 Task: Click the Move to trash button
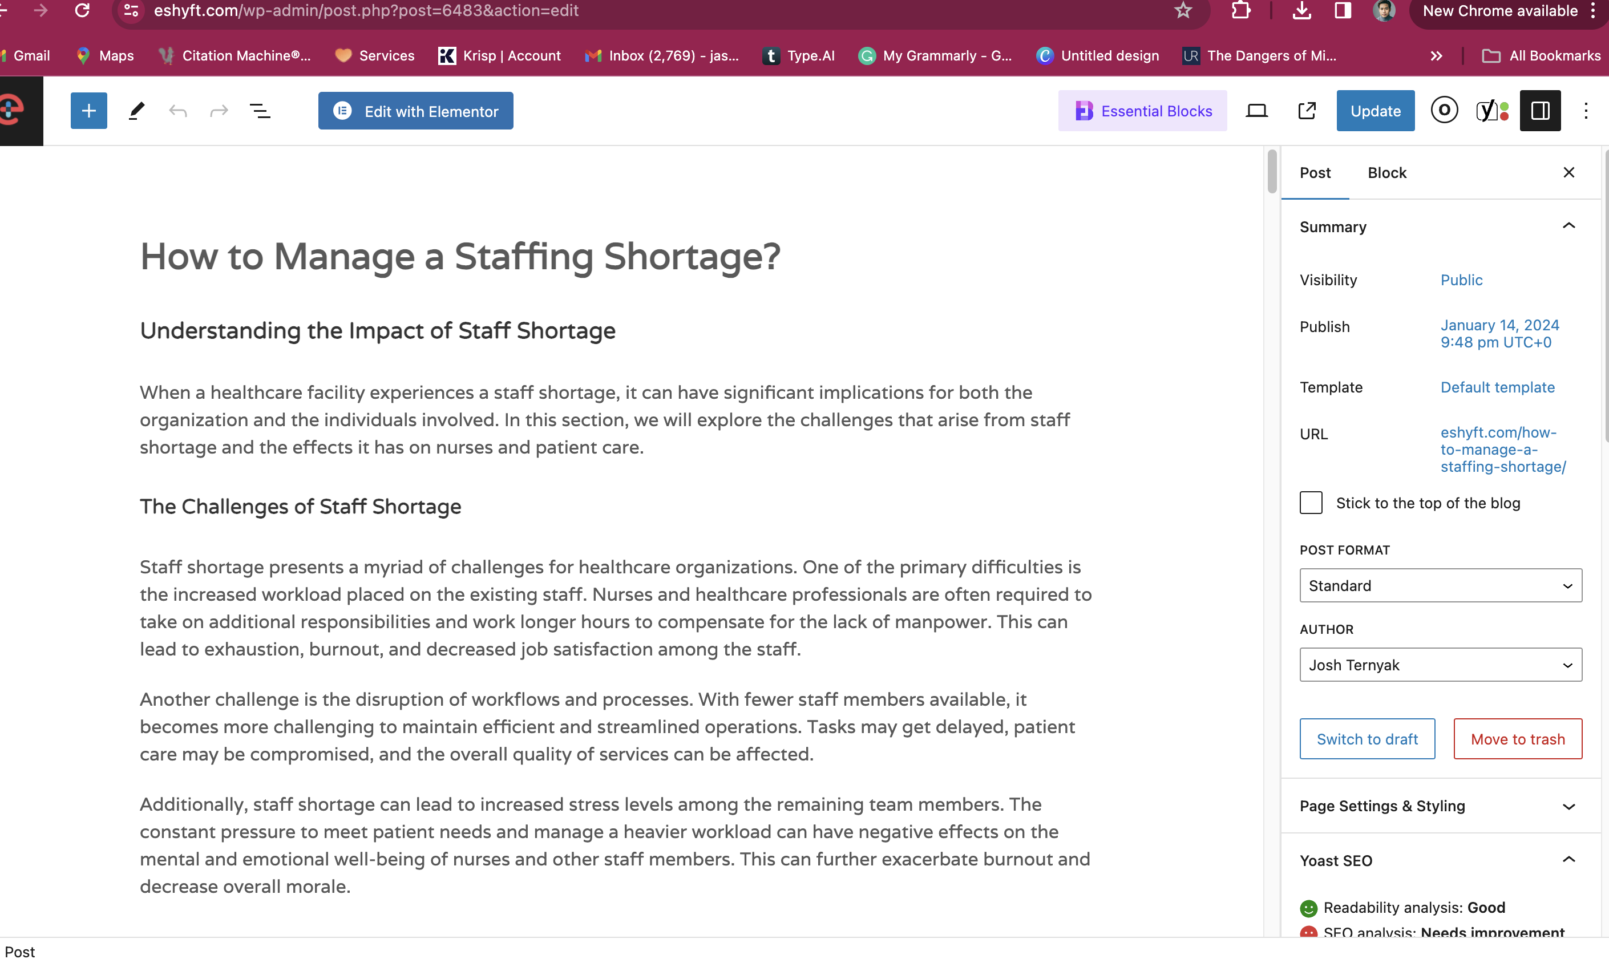1517,739
